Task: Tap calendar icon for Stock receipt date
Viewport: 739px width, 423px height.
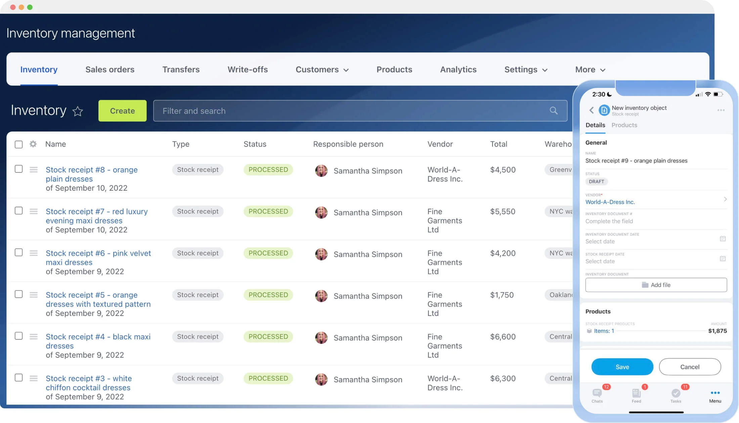Action: (723, 258)
